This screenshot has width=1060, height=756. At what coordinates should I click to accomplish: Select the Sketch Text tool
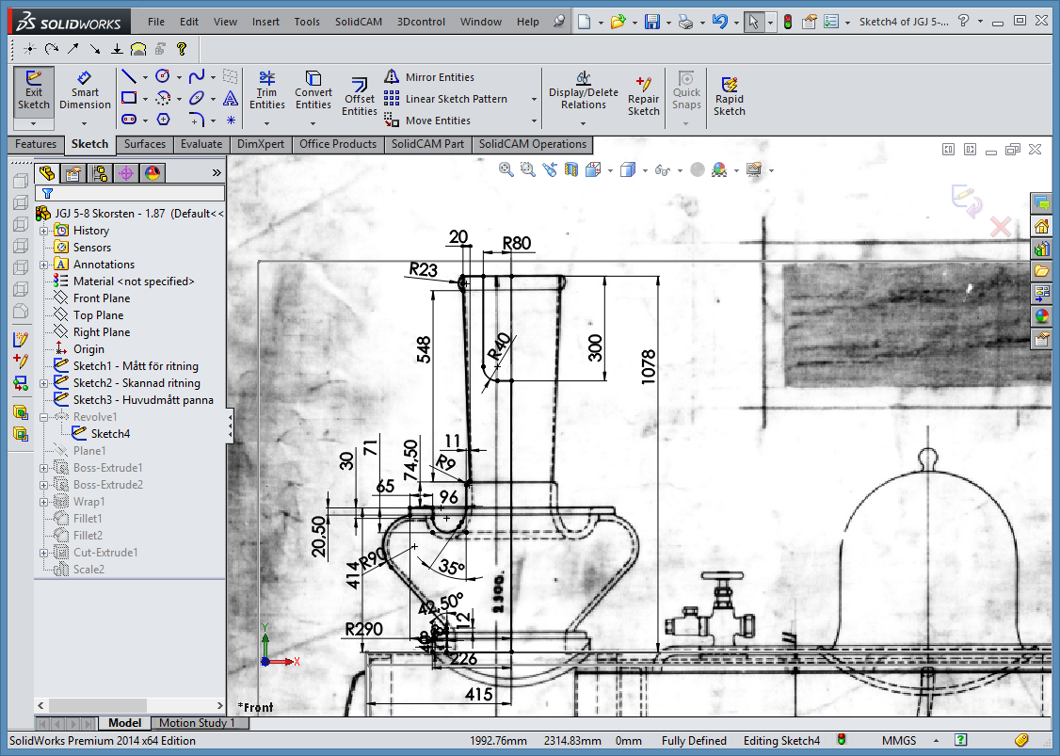point(231,98)
